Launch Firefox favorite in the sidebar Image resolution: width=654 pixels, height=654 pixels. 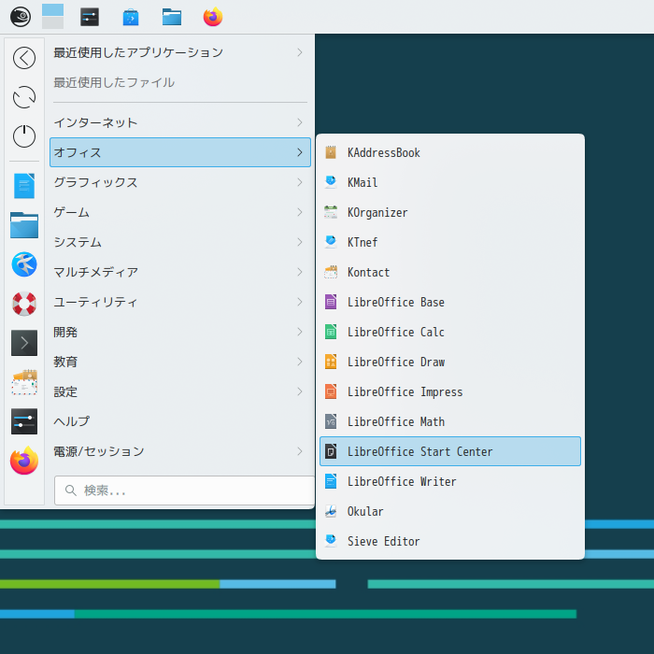point(24,461)
